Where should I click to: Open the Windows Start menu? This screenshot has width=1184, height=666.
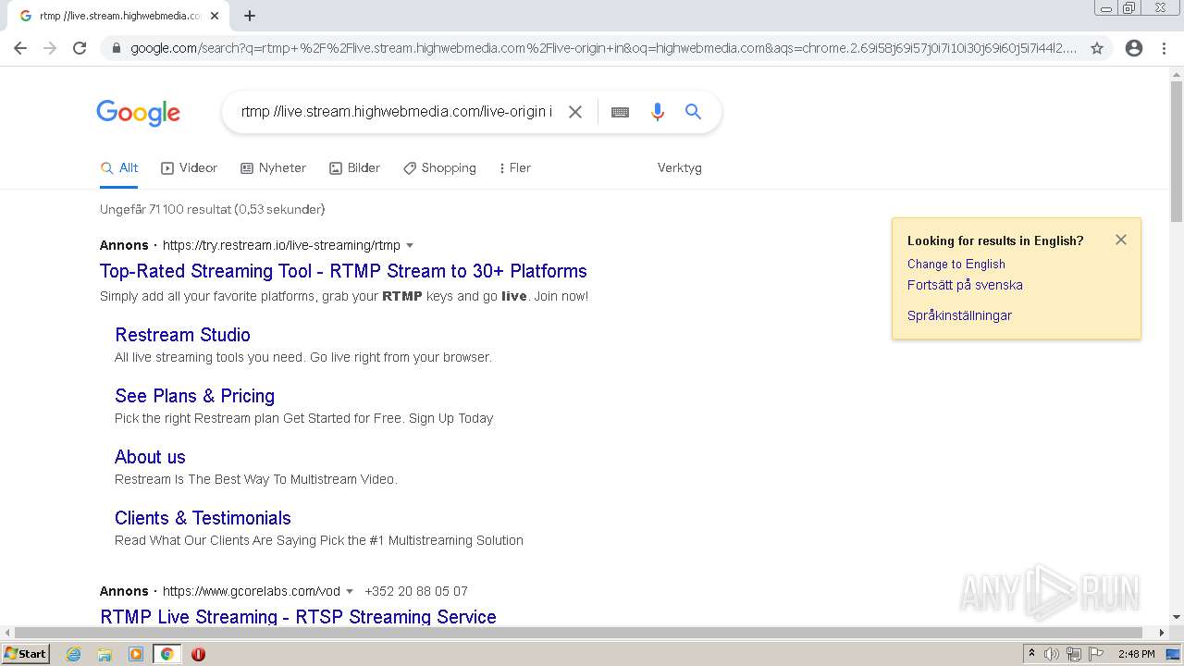click(25, 654)
